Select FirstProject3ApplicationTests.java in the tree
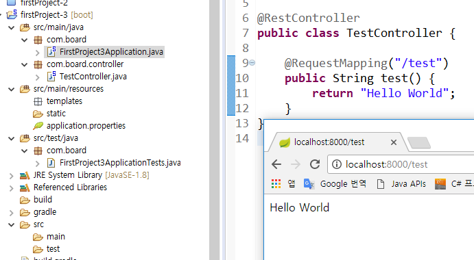Image resolution: width=474 pixels, height=260 pixels. pyautogui.click(x=120, y=163)
